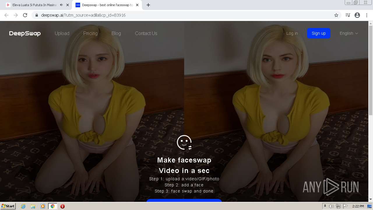Open the Chrome profile icon
Image resolution: width=373 pixels, height=210 pixels.
pos(357,15)
